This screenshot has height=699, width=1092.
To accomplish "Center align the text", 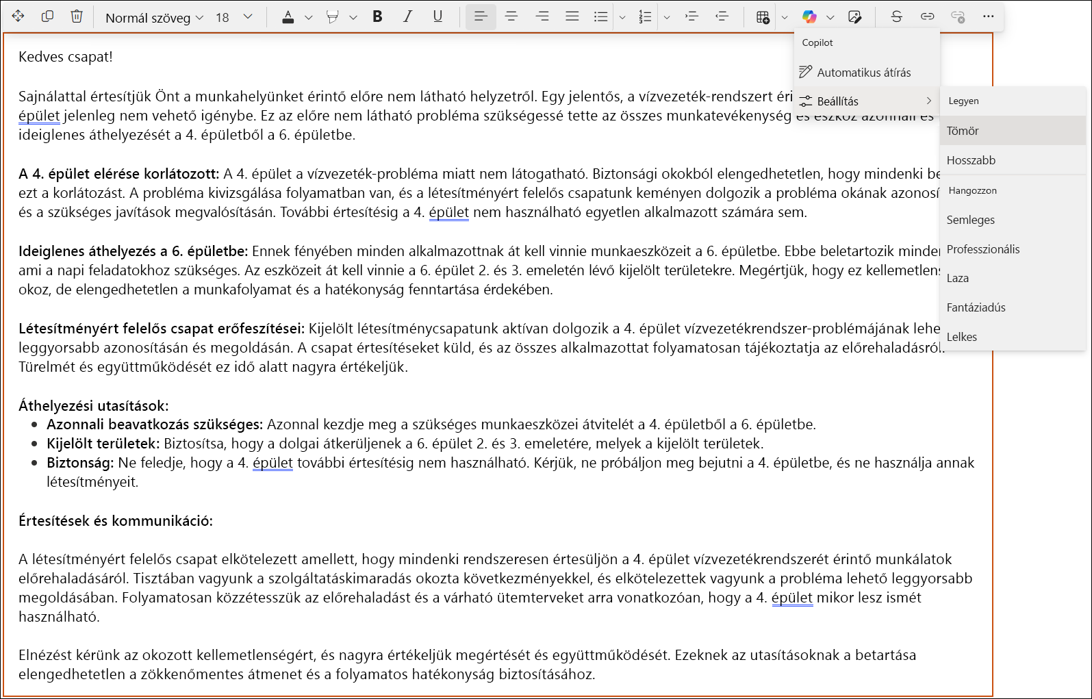I will point(511,16).
